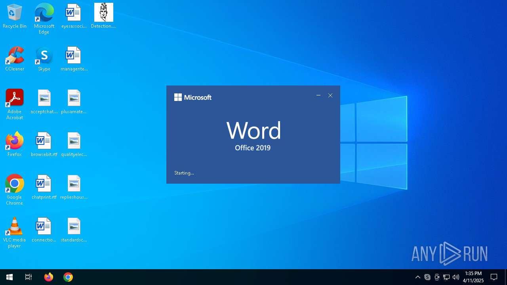Image resolution: width=507 pixels, height=285 pixels.
Task: Select the Skype desktop shortcut
Action: (x=44, y=59)
